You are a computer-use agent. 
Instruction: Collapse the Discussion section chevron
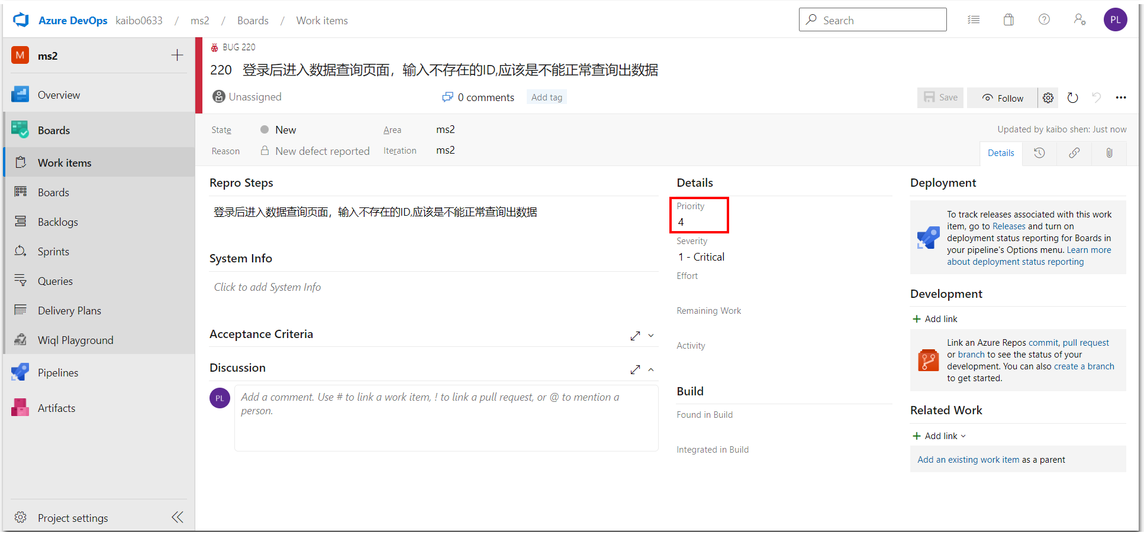[651, 369]
